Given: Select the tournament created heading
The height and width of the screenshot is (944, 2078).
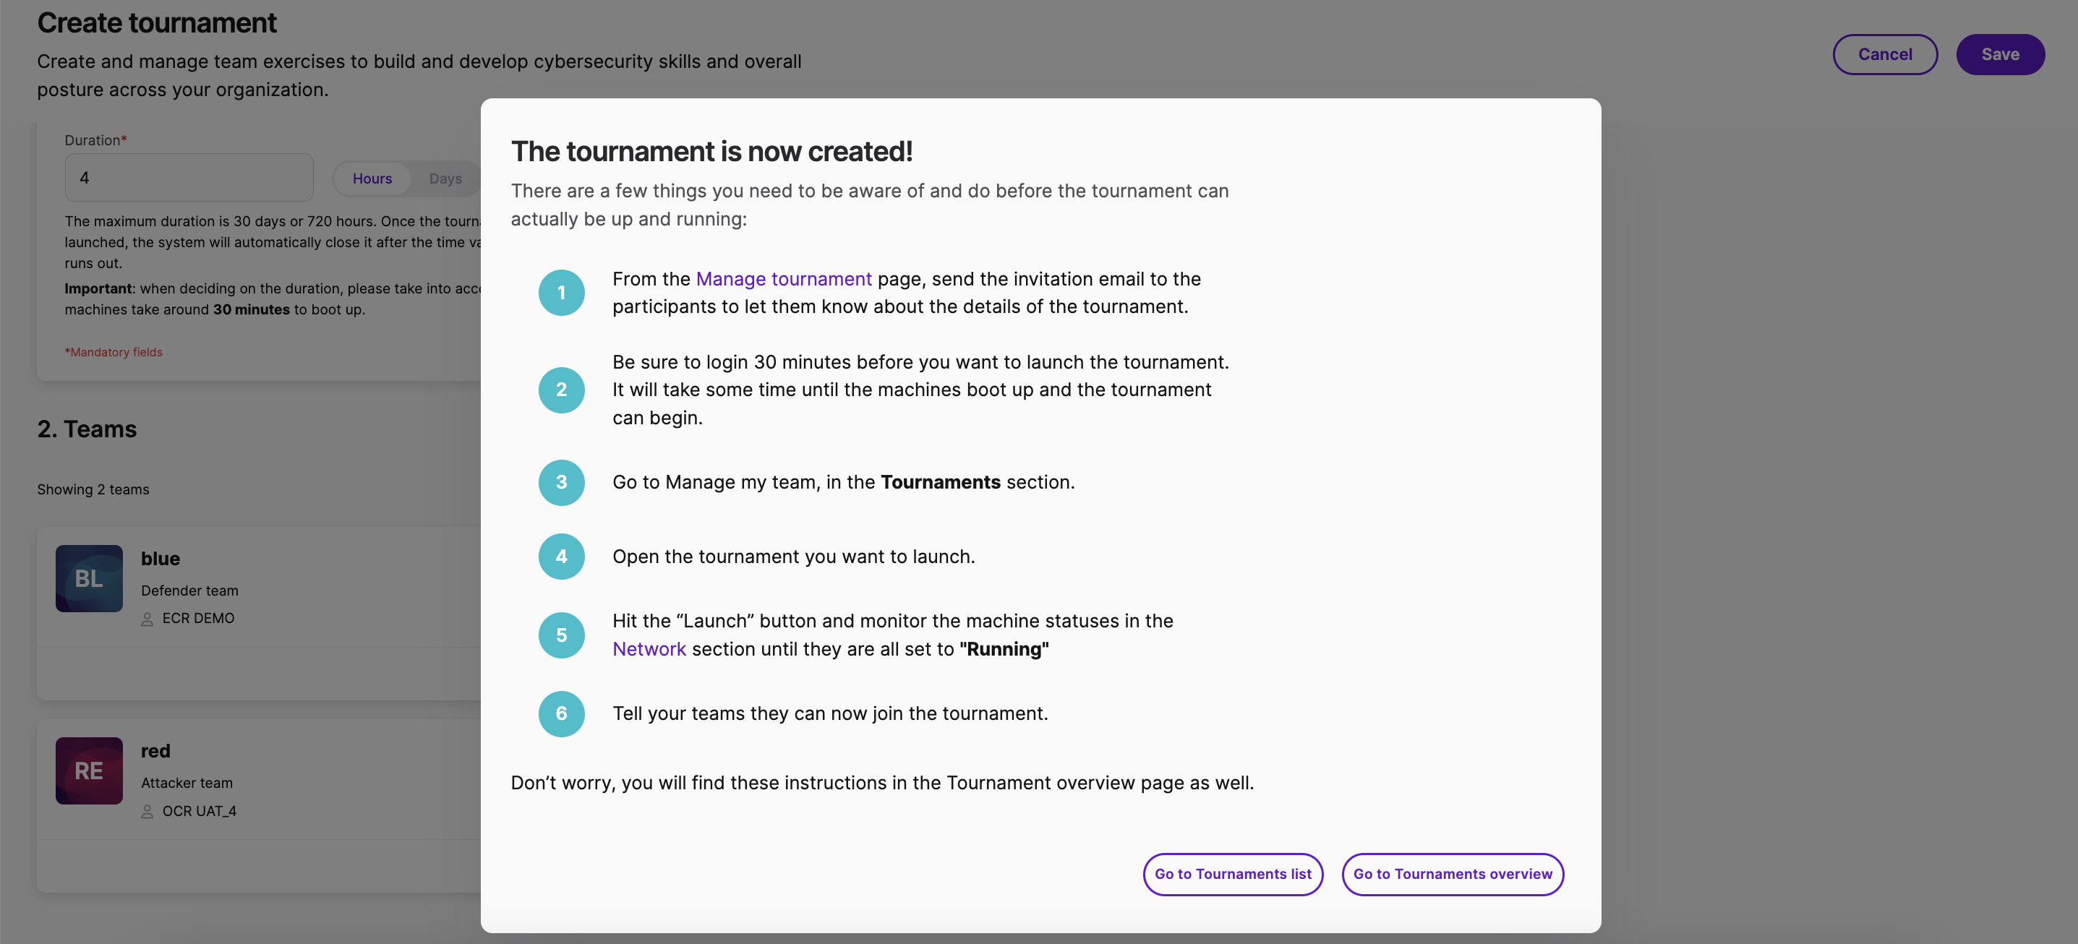Looking at the screenshot, I should 711,152.
